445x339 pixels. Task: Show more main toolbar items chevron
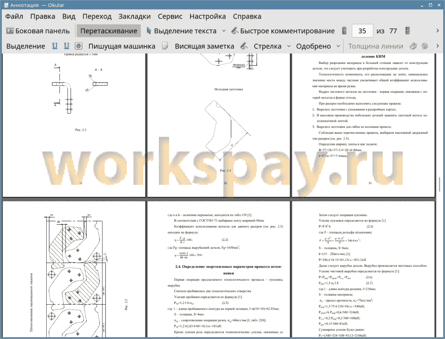[437, 31]
